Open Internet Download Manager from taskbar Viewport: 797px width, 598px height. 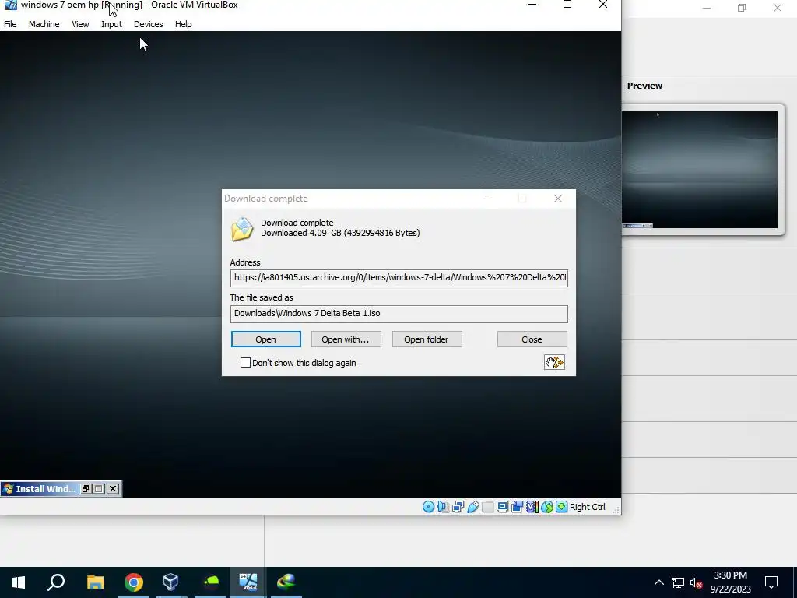click(x=286, y=582)
